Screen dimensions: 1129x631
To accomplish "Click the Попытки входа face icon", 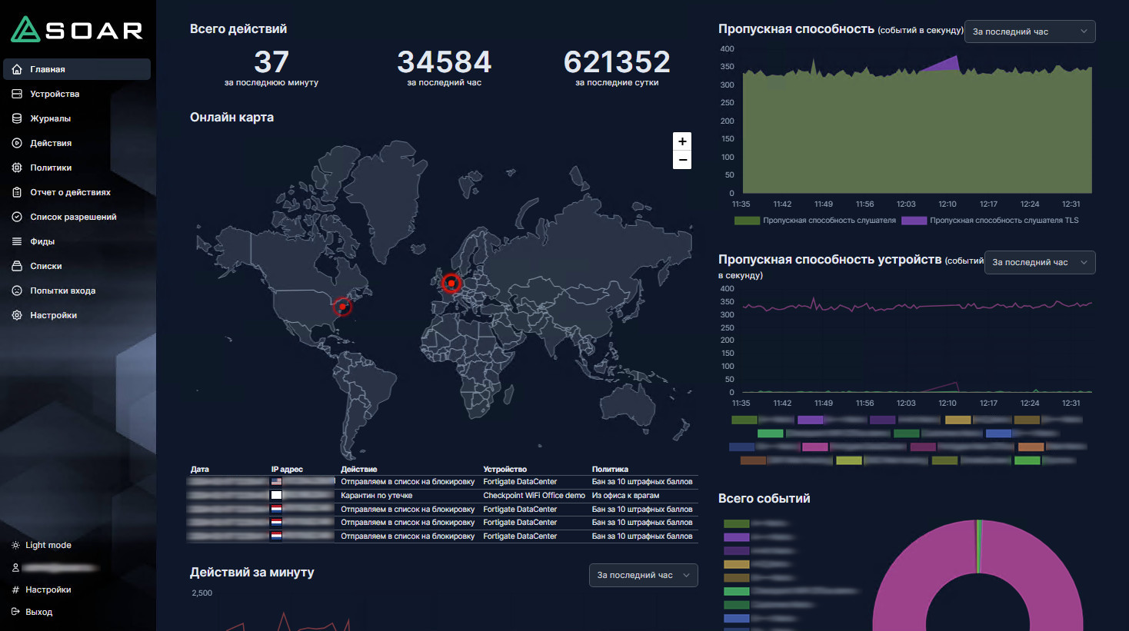I will [17, 291].
